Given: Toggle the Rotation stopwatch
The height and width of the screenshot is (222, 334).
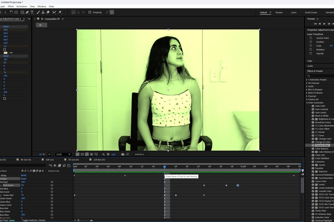Looking at the screenshot, I should tap(311, 49).
